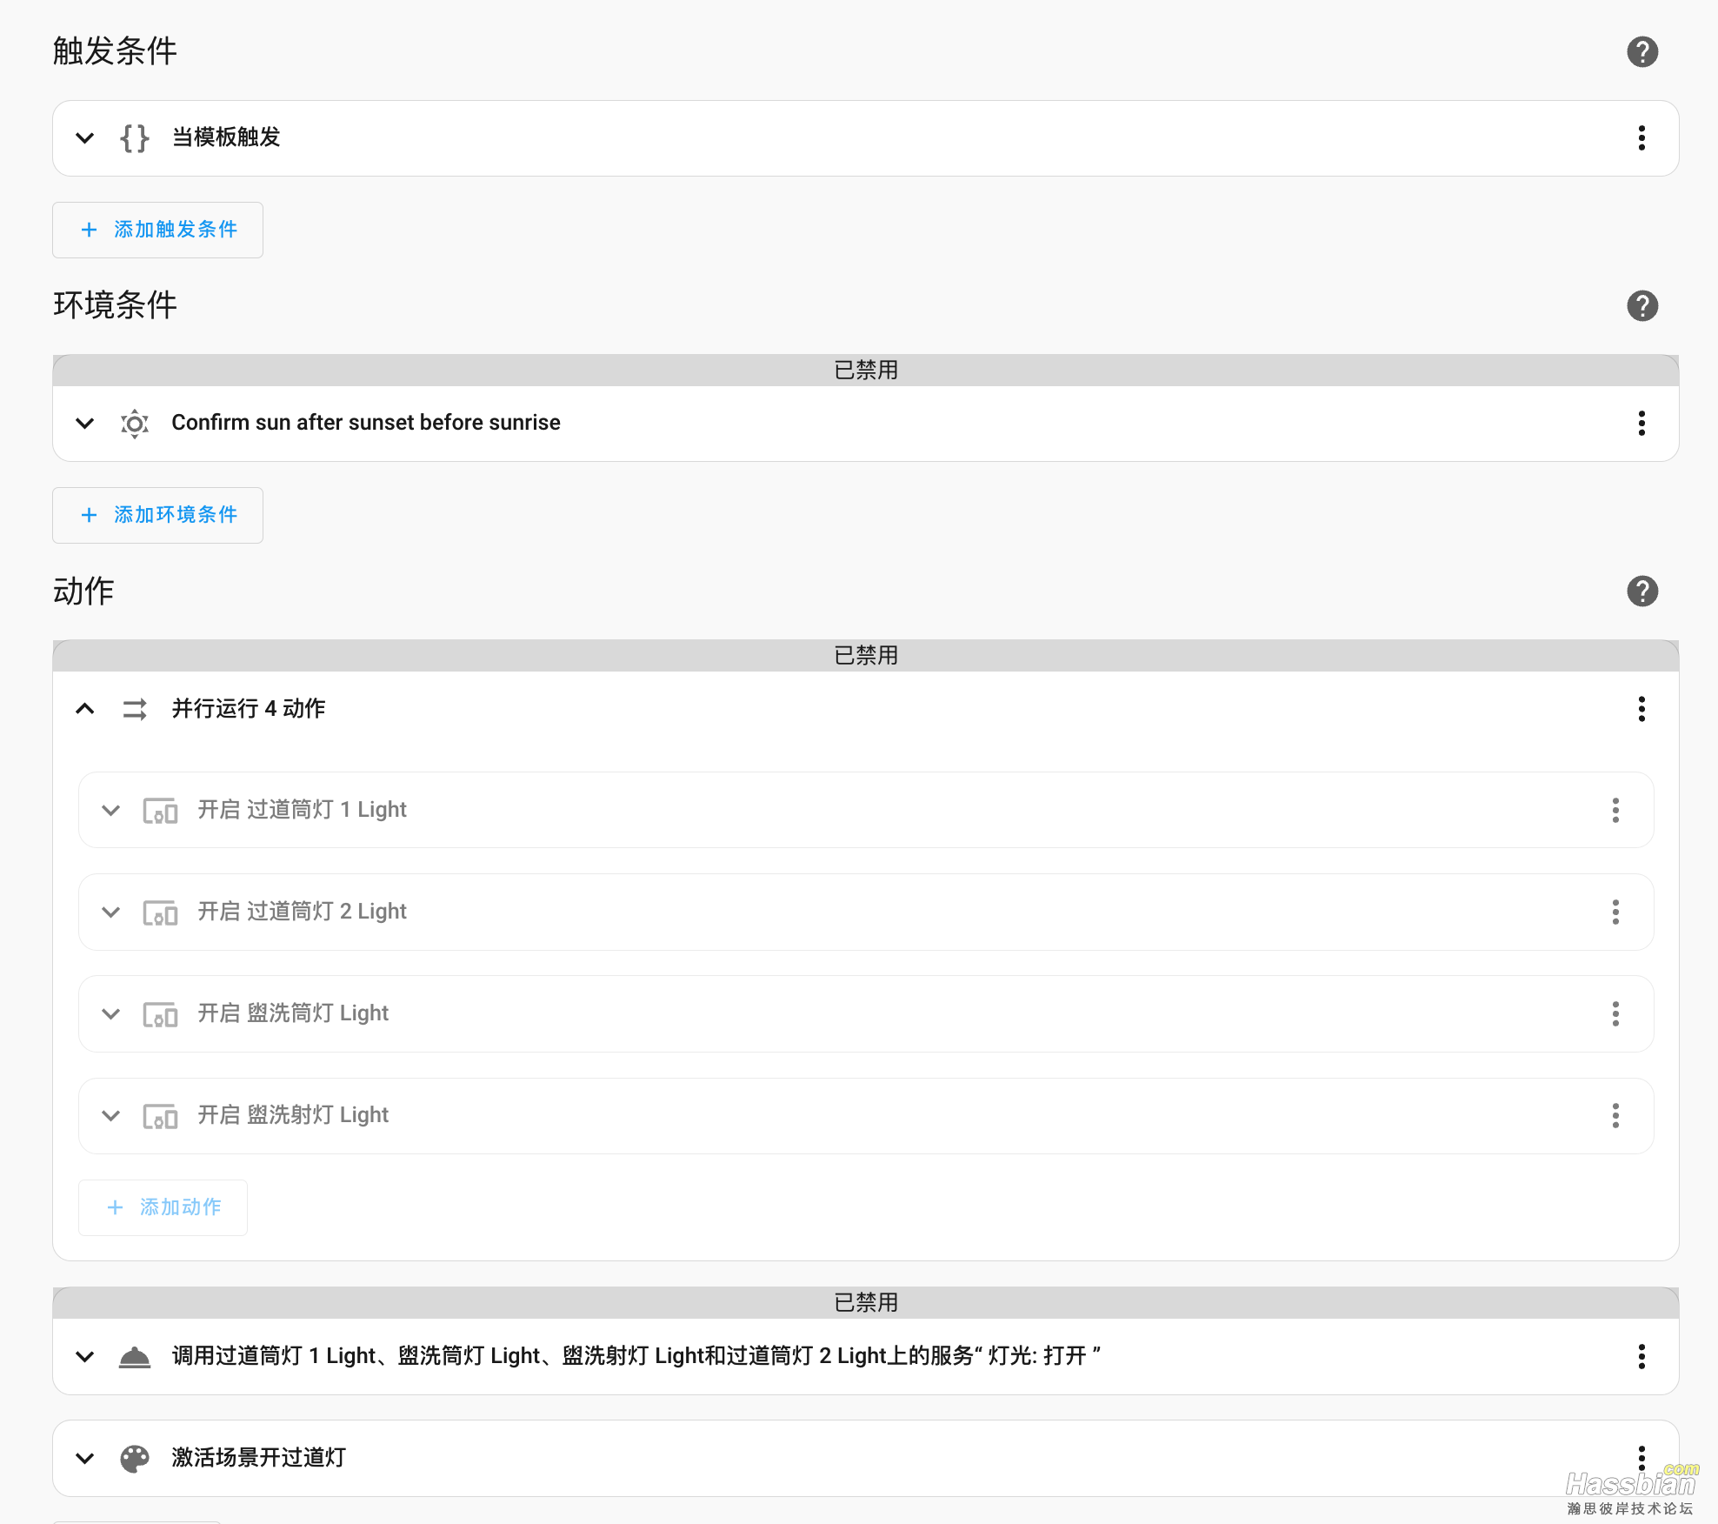
Task: Click 添加动作 inside parallel block
Action: [163, 1207]
